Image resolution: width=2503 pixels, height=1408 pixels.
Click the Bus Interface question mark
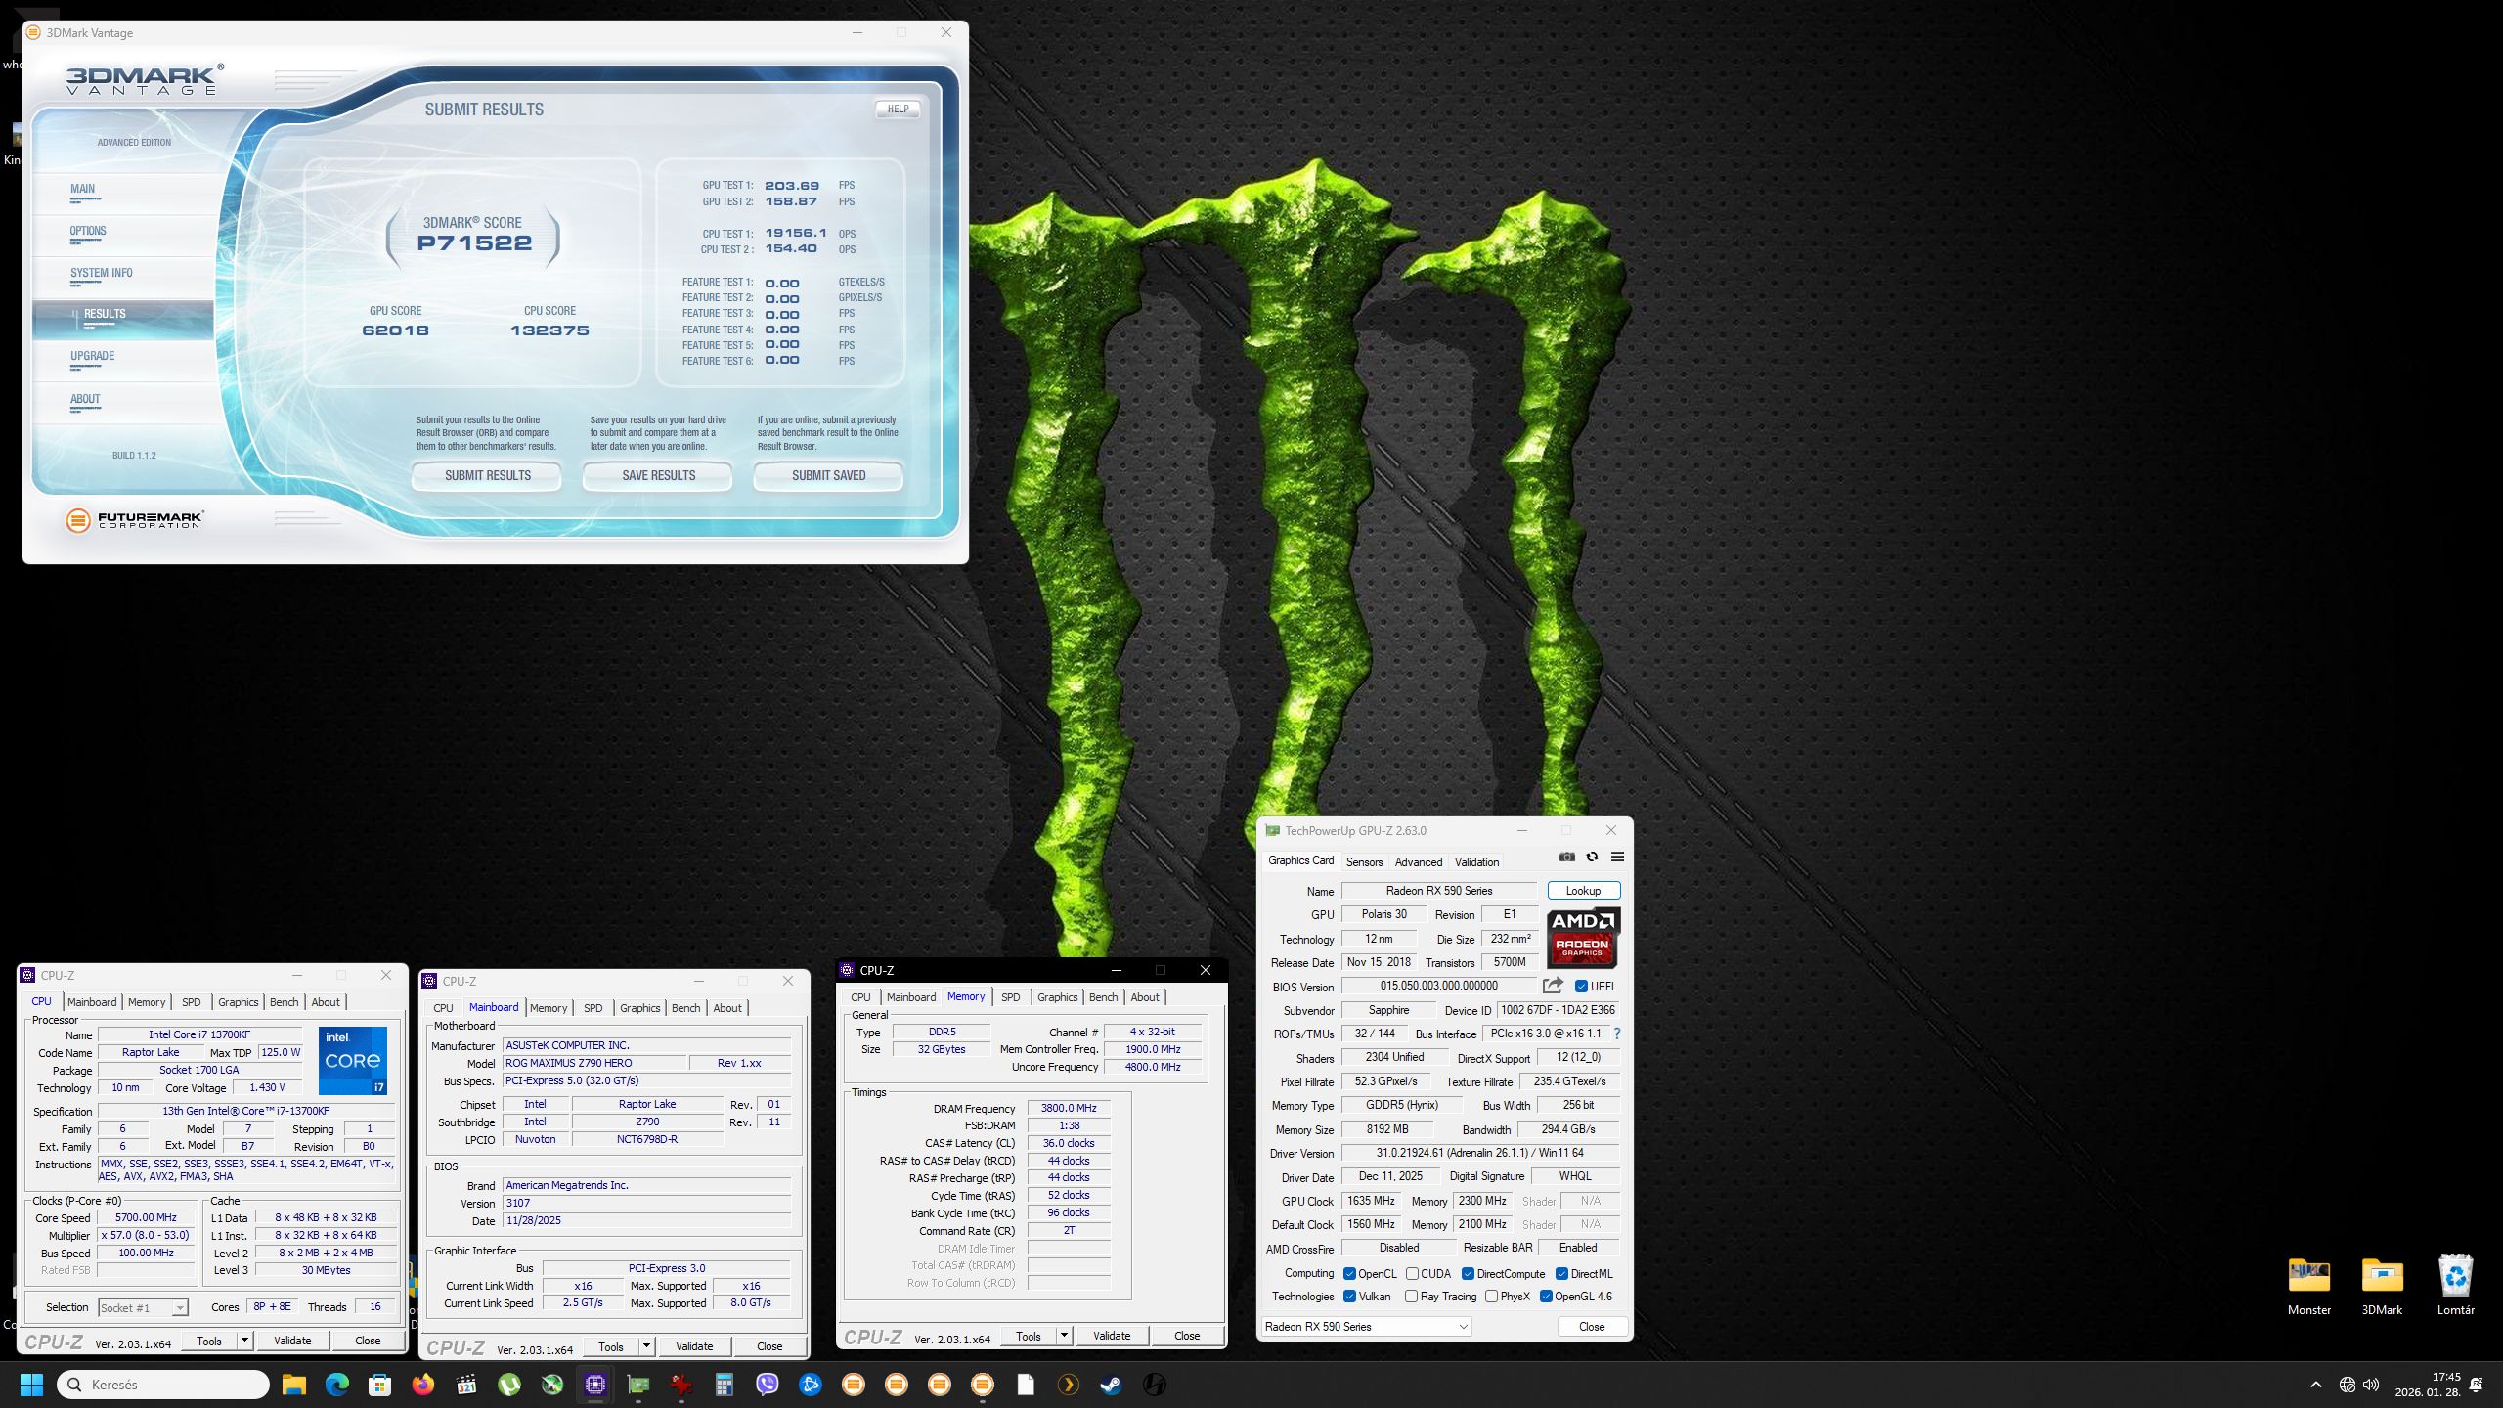[1616, 1034]
